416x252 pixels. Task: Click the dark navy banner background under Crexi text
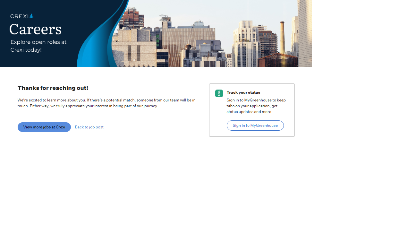point(38,59)
